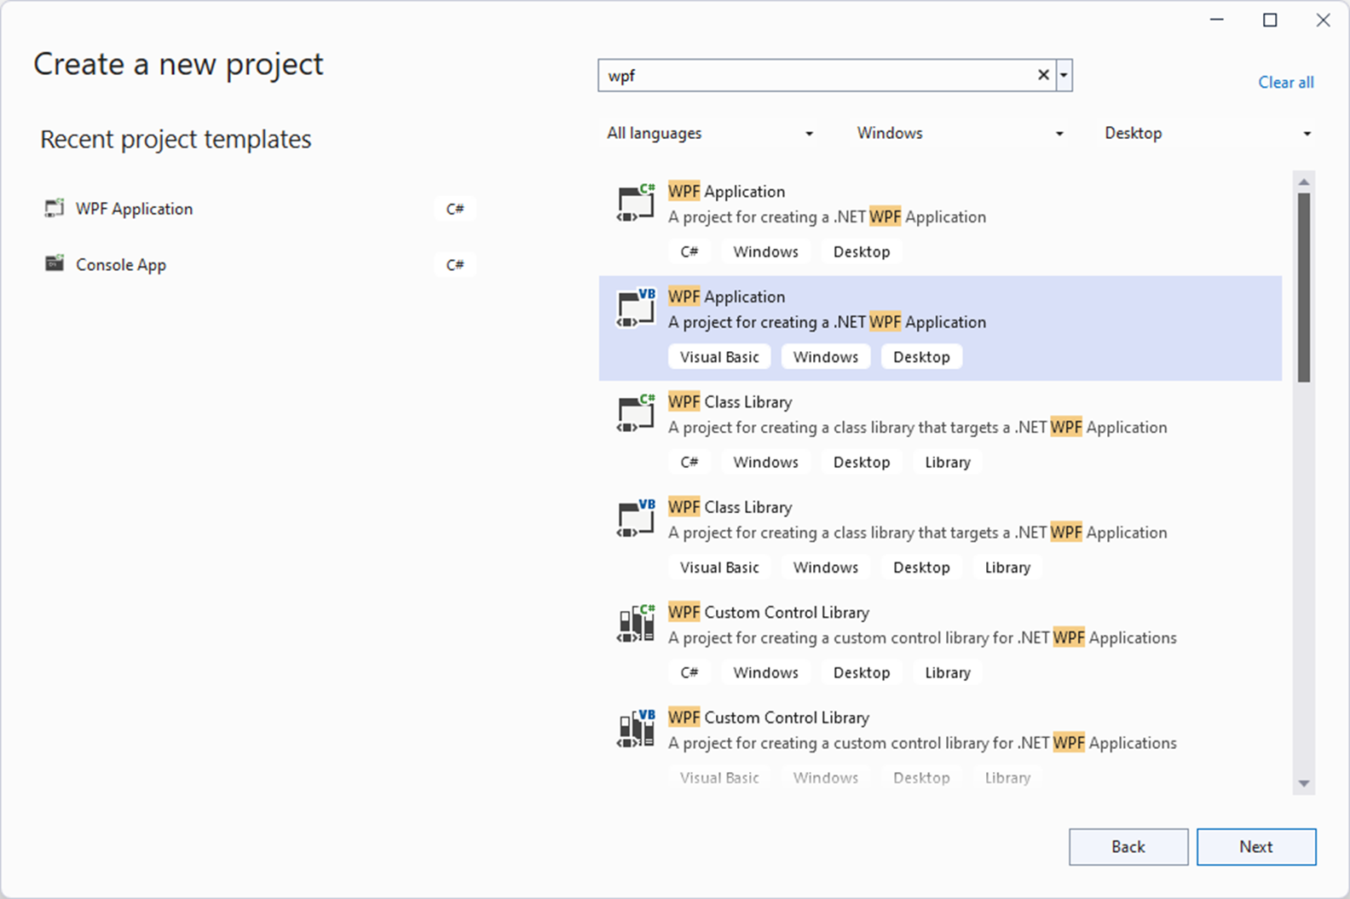The image size is (1350, 899).
Task: Select Visual Basic WPF Custom Control Library title
Action: point(769,717)
